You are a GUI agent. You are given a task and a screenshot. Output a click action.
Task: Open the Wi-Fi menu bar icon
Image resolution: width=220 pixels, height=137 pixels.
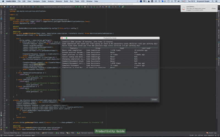[x=175, y=1]
